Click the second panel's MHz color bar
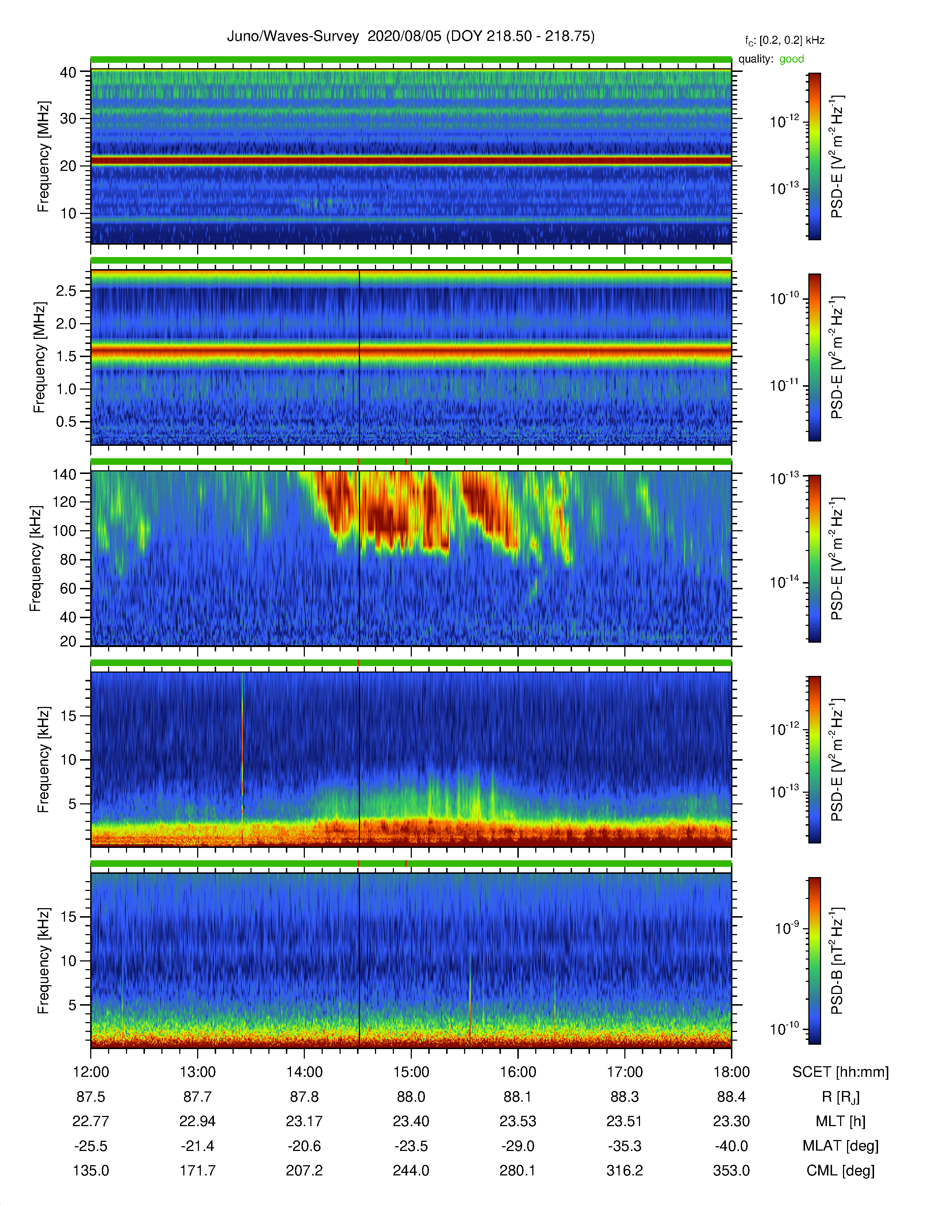 (815, 357)
